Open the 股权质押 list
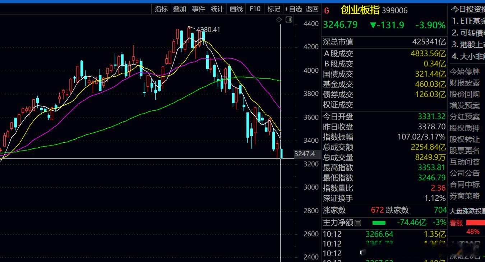 coord(465,128)
